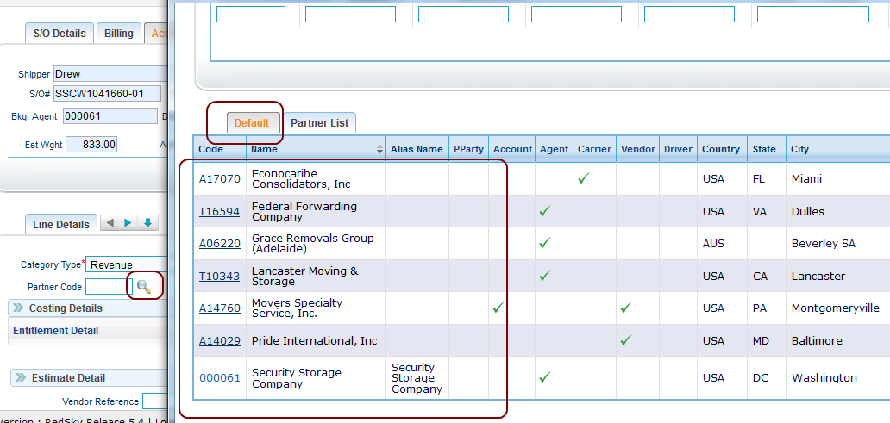The width and height of the screenshot is (890, 423).
Task: Sort by the Driver column header
Action: pos(679,149)
